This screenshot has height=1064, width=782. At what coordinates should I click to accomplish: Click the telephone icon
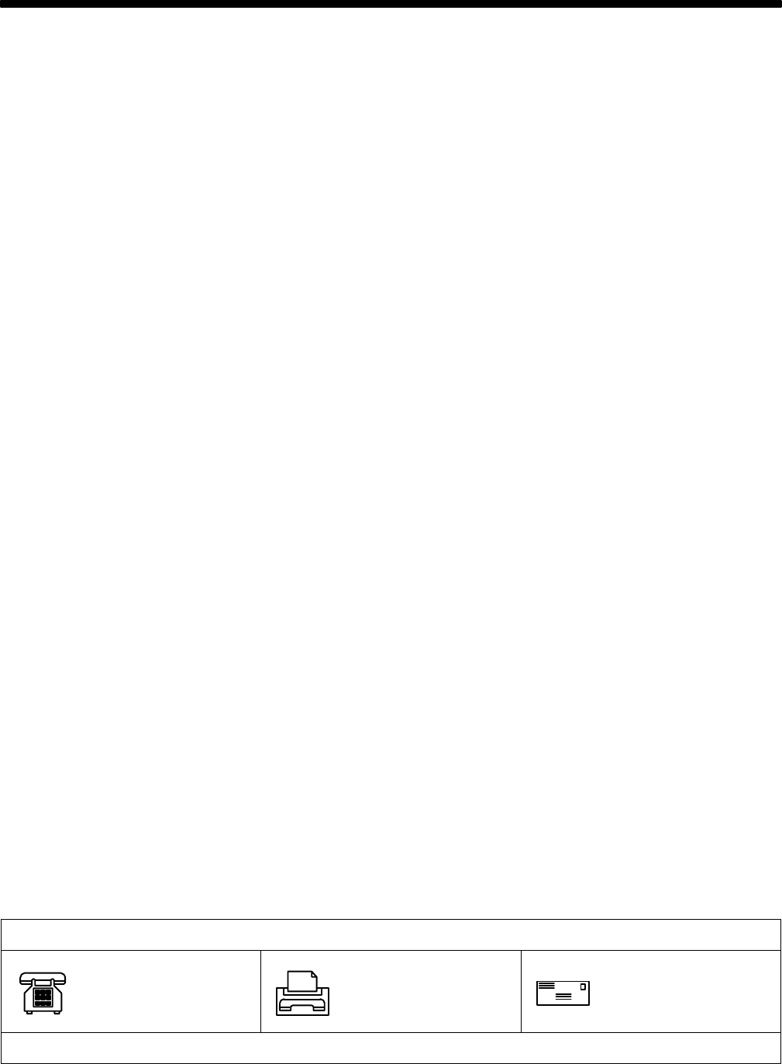[43, 992]
